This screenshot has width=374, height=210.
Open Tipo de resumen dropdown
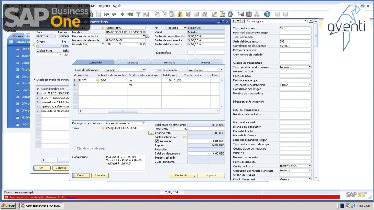coord(221,70)
